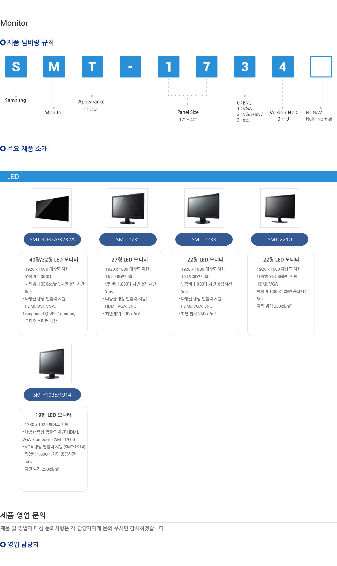Click the 'Monitor' page heading
337x566 pixels.
[14, 23]
